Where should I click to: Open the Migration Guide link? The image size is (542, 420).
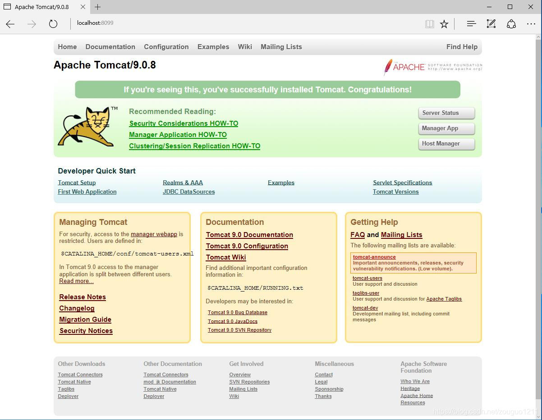tap(85, 320)
